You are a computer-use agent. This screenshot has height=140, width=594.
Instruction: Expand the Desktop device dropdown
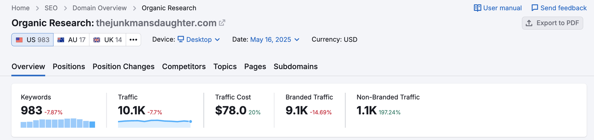[199, 40]
